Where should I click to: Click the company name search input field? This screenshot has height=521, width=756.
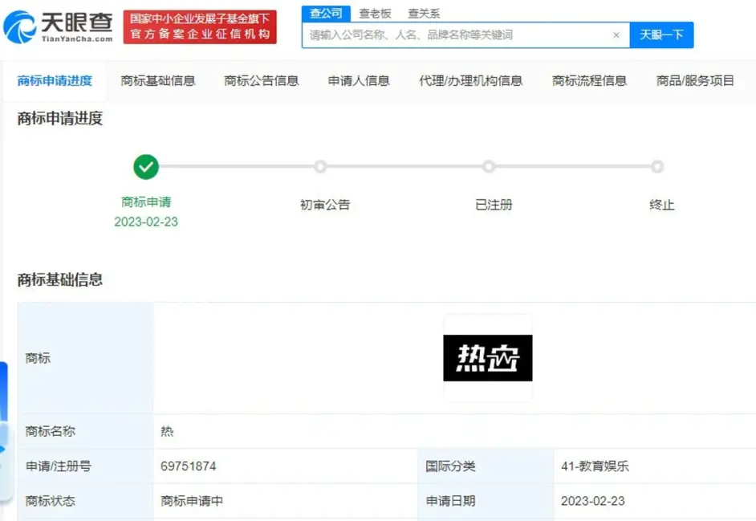(x=458, y=35)
